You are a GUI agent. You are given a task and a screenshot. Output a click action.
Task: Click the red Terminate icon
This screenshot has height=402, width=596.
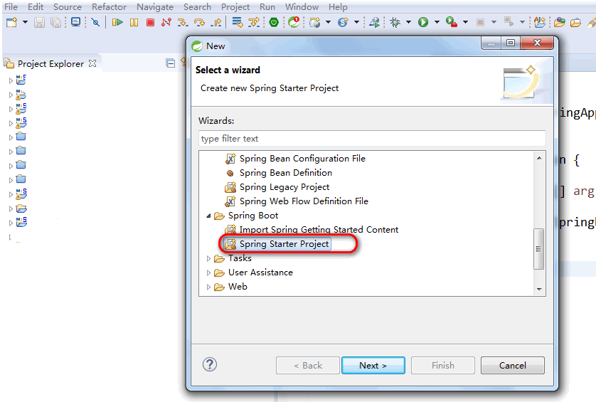pos(150,23)
